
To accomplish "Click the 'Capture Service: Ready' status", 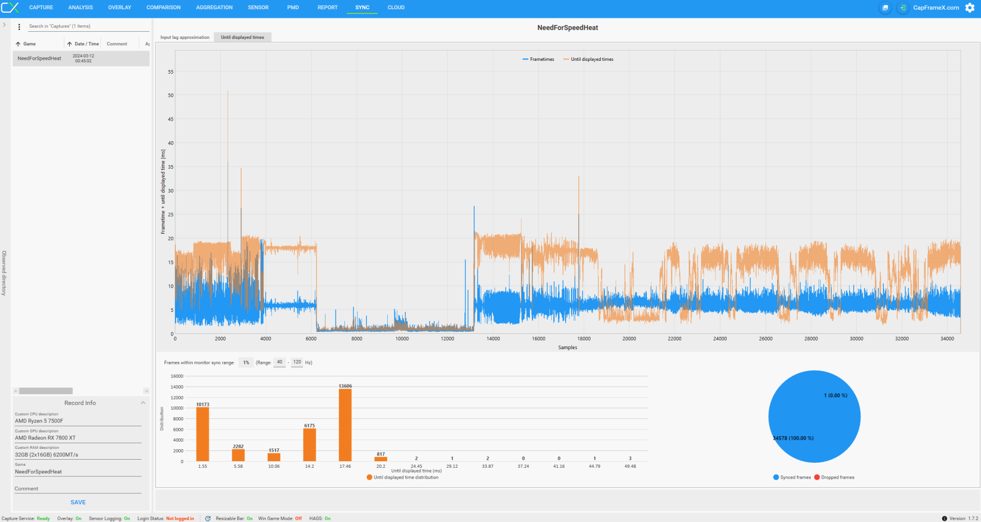I will pos(26,518).
